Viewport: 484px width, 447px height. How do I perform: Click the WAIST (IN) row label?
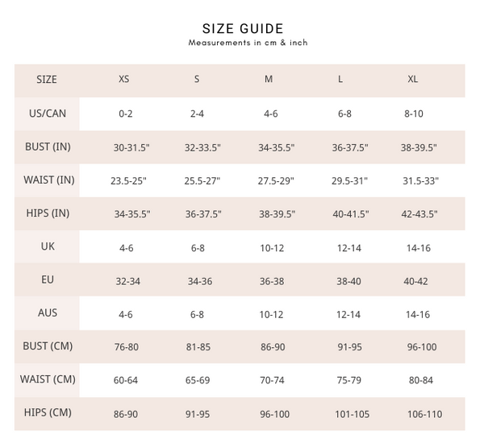(48, 180)
